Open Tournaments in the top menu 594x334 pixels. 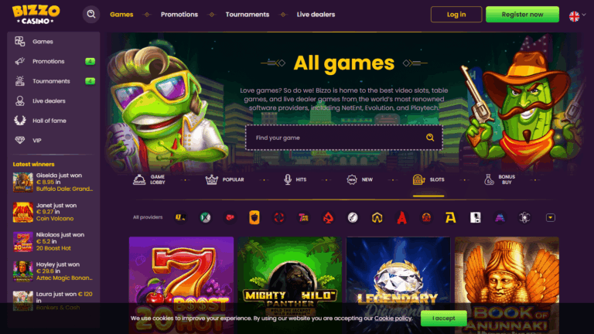(x=247, y=15)
